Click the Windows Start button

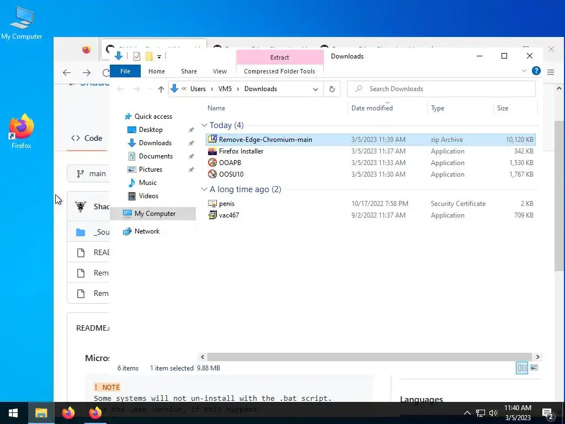(x=13, y=413)
